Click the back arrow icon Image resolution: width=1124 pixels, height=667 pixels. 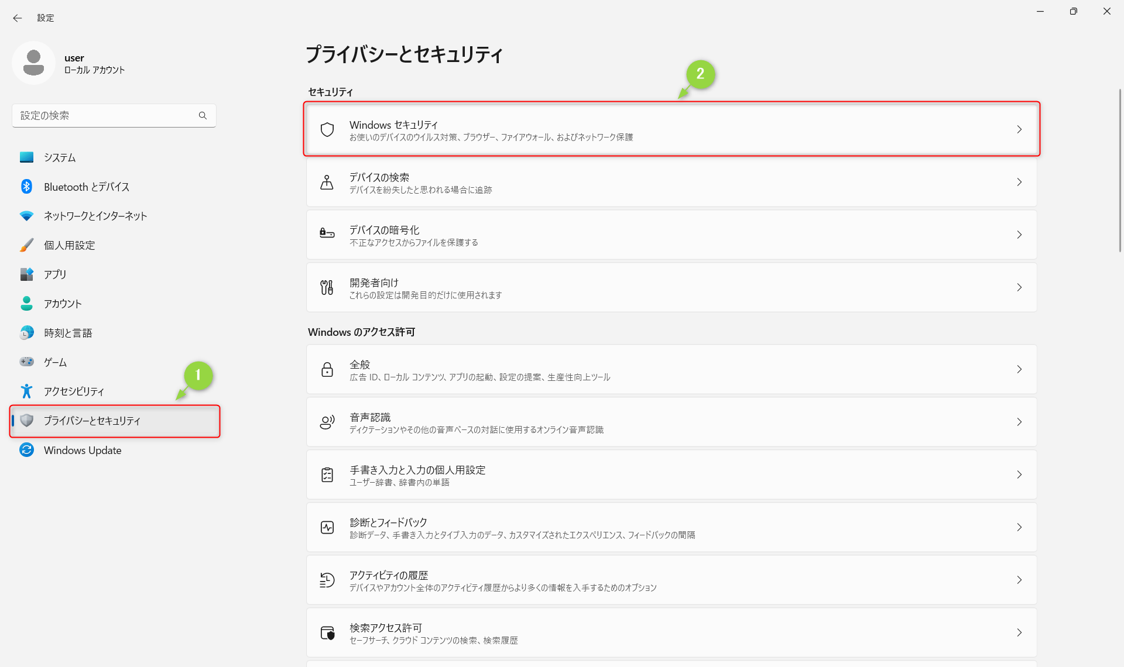17,18
